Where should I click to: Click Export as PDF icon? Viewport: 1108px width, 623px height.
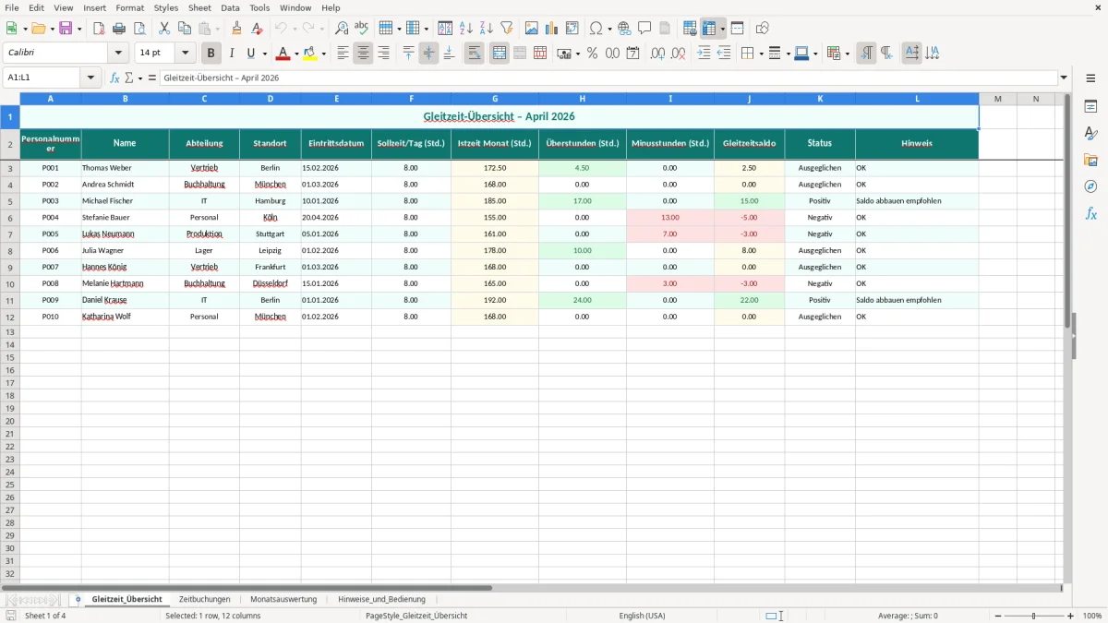click(x=99, y=29)
